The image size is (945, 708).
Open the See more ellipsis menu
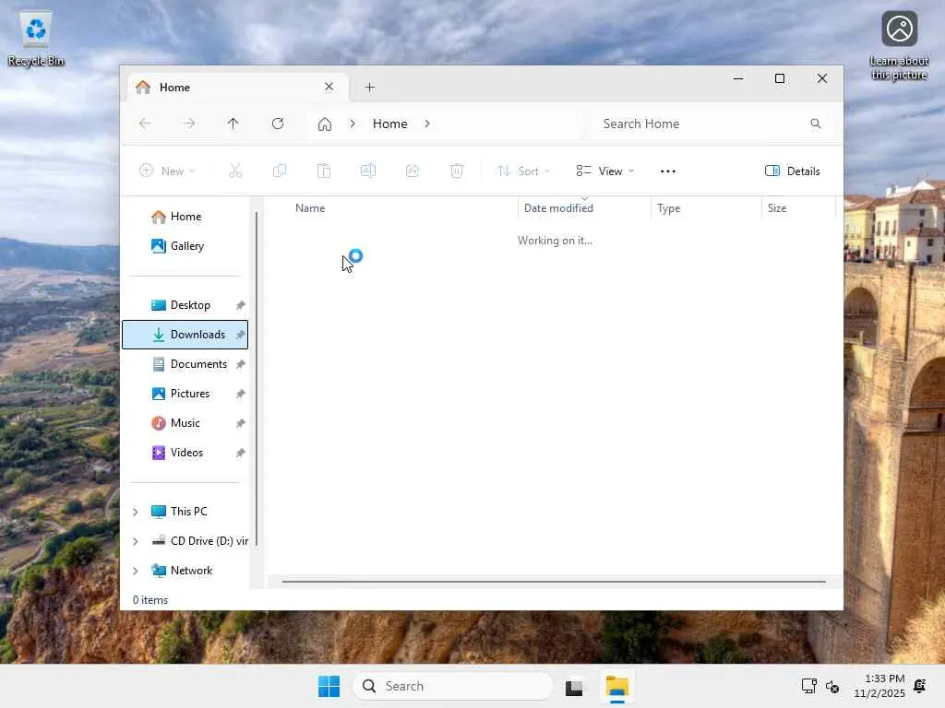(x=668, y=171)
